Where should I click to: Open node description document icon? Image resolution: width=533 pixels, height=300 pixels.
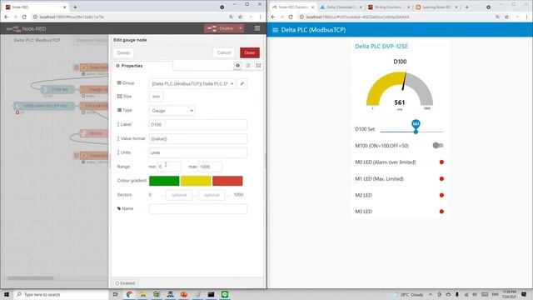pyautogui.click(x=248, y=66)
